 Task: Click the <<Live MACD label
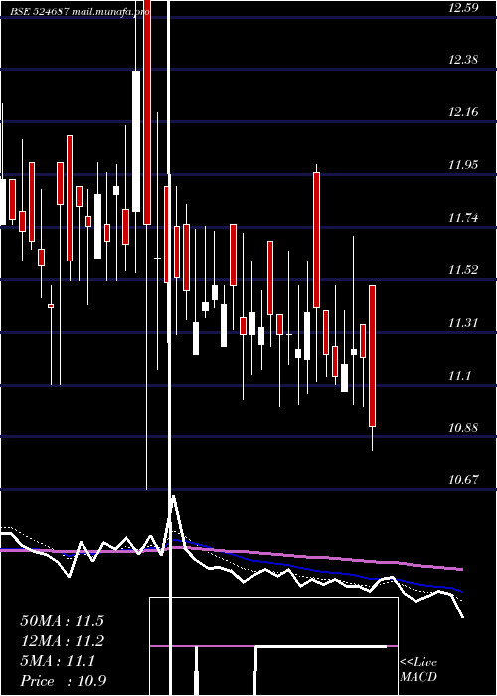coord(418,670)
